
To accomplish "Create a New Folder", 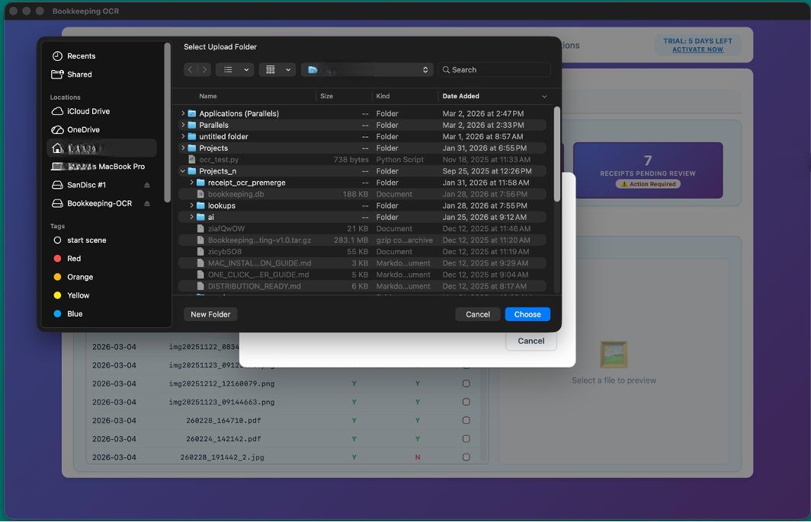I will click(x=210, y=314).
